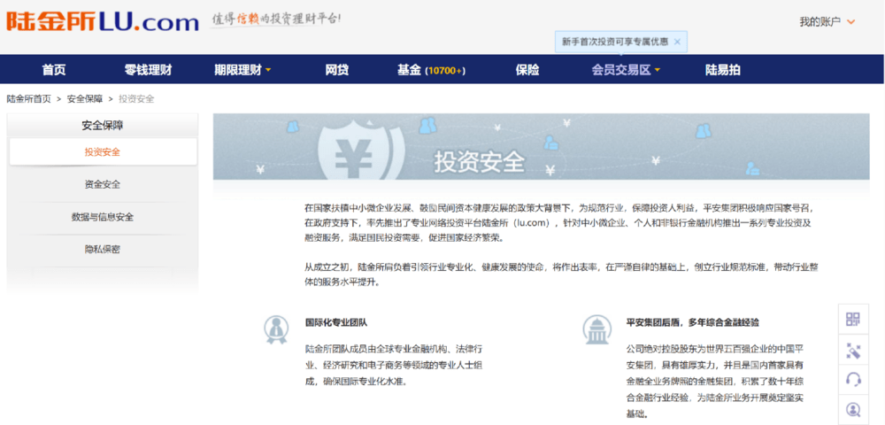Click the floating icon between QR code and headset
885x425 pixels.
pos(853,350)
